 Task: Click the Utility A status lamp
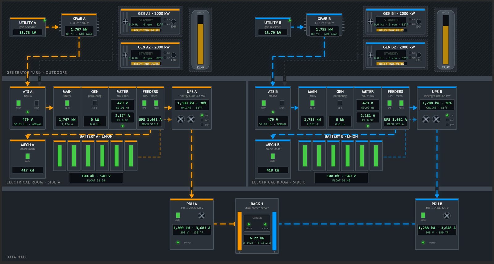click(44, 20)
